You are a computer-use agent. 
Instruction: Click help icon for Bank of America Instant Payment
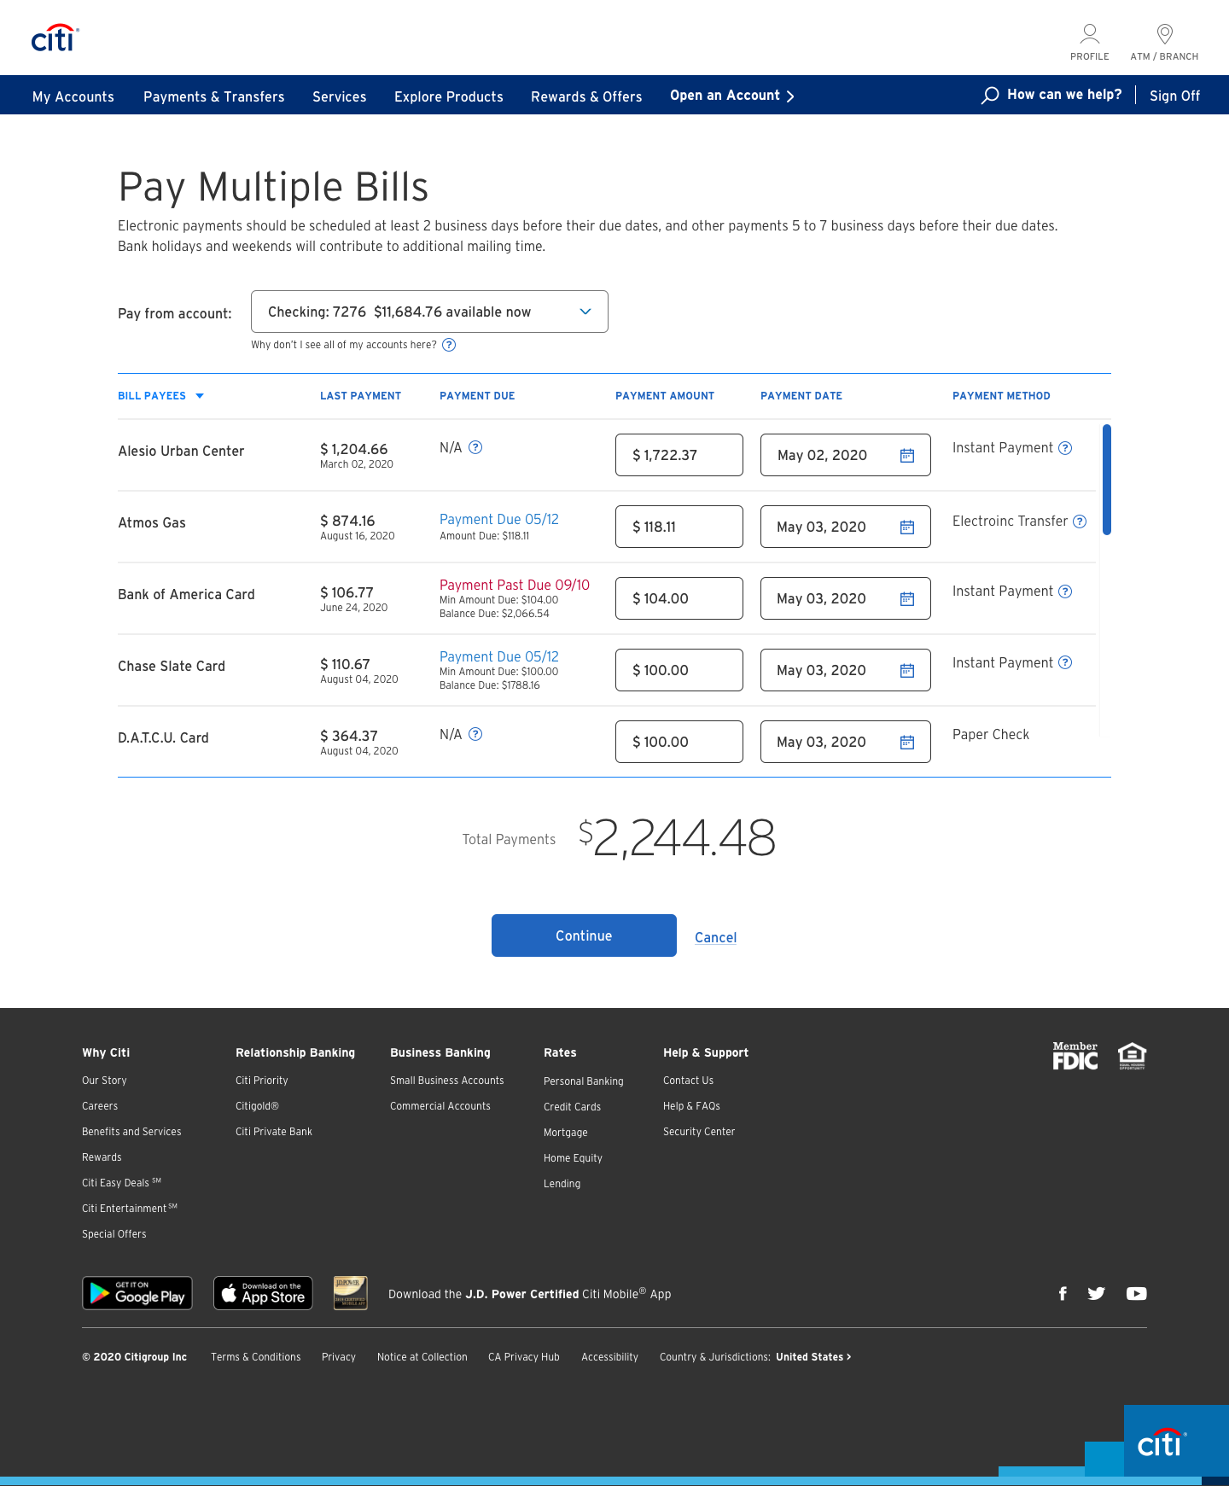pos(1065,591)
